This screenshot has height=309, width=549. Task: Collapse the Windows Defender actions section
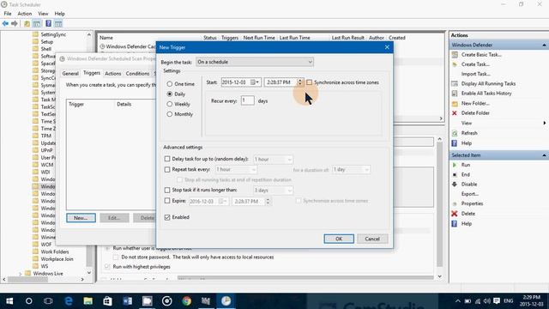click(x=544, y=45)
